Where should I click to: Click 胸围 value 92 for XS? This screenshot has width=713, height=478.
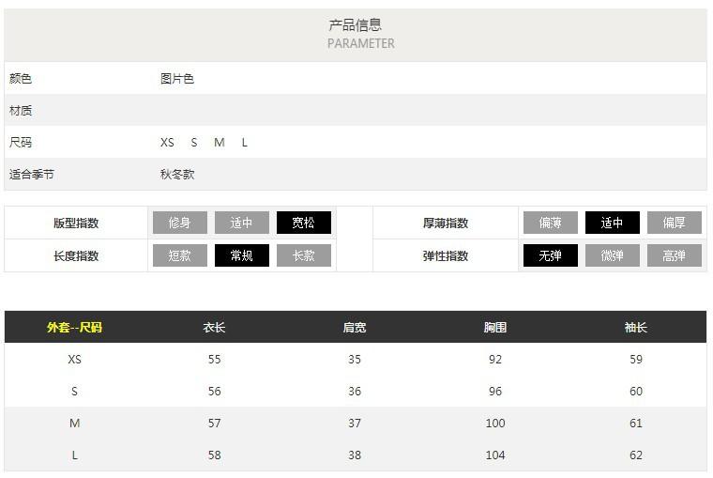(495, 359)
